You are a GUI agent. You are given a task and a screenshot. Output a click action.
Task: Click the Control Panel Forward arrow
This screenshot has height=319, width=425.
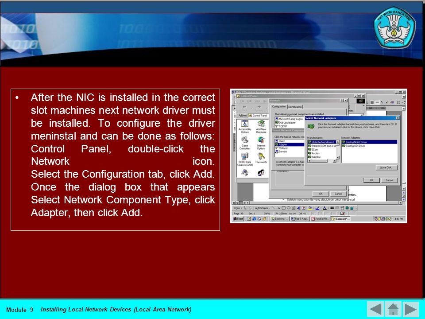pyautogui.click(x=259, y=108)
